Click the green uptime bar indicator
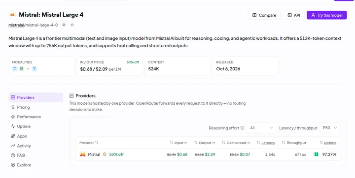The width and height of the screenshot is (355, 178). [x=316, y=154]
